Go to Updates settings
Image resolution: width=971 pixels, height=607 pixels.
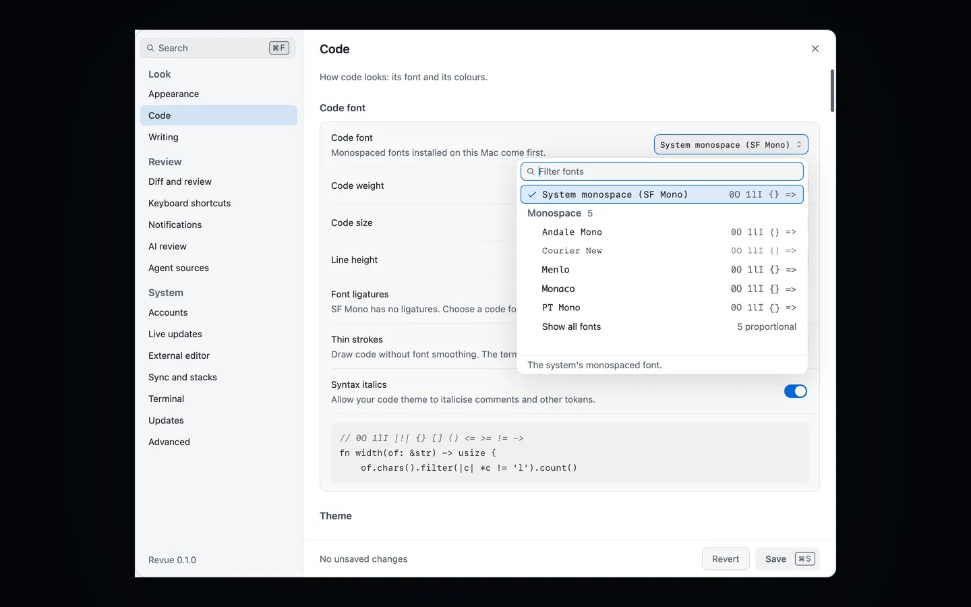tap(218, 420)
